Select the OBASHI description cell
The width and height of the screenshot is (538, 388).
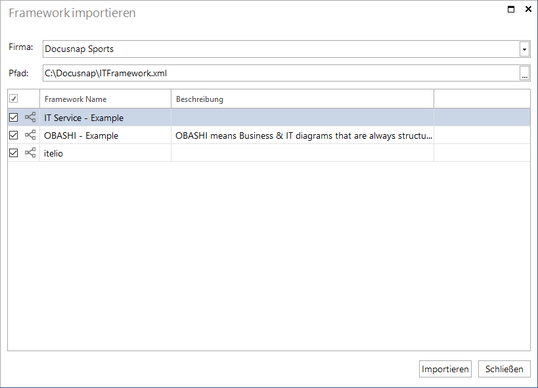302,135
